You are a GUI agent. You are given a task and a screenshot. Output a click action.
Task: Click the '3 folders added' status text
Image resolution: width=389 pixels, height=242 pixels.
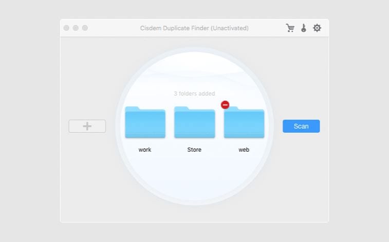[194, 93]
